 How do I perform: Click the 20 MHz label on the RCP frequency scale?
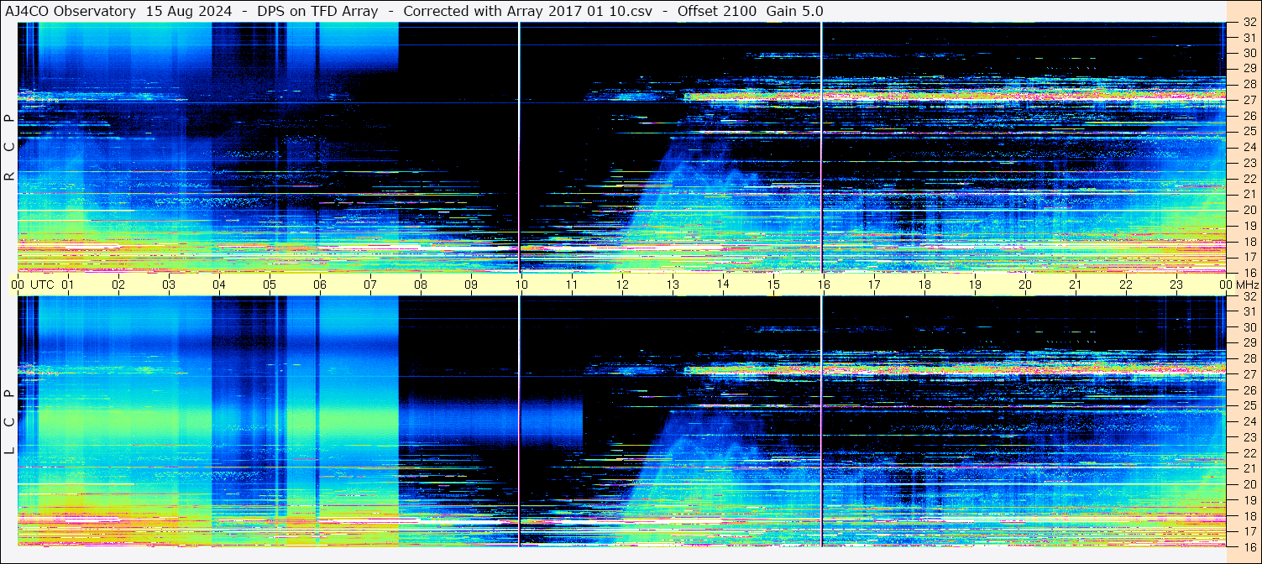[x=1249, y=210]
